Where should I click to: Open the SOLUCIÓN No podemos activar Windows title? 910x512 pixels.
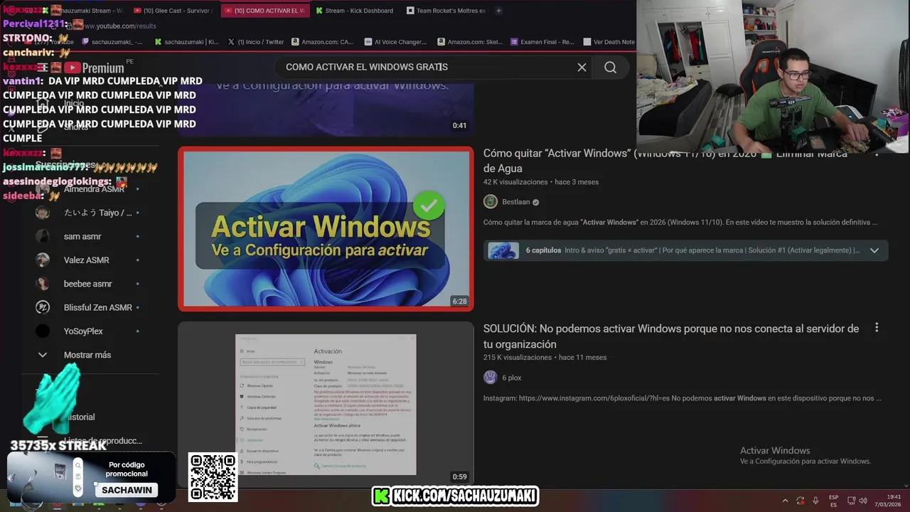pos(671,336)
